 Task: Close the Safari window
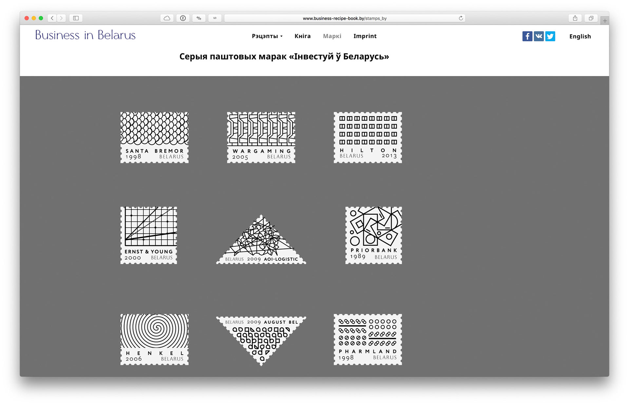click(27, 18)
